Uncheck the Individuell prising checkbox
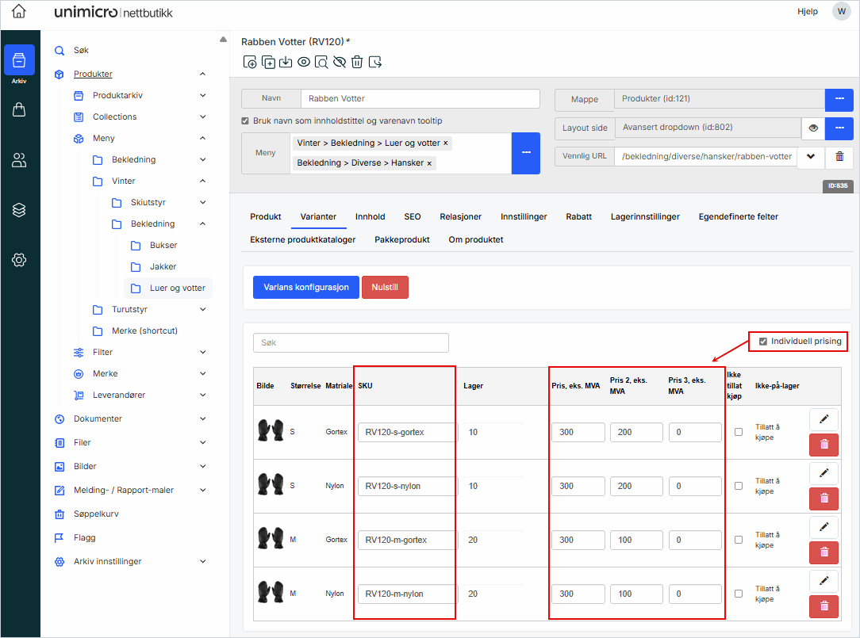Viewport: 860px width, 638px height. 763,341
